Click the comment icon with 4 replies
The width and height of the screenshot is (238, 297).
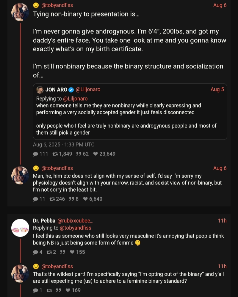point(36,252)
